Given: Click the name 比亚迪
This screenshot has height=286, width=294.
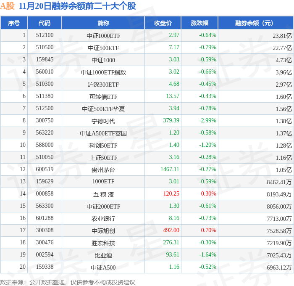Looking at the screenshot, I should pyautogui.click(x=103, y=255).
